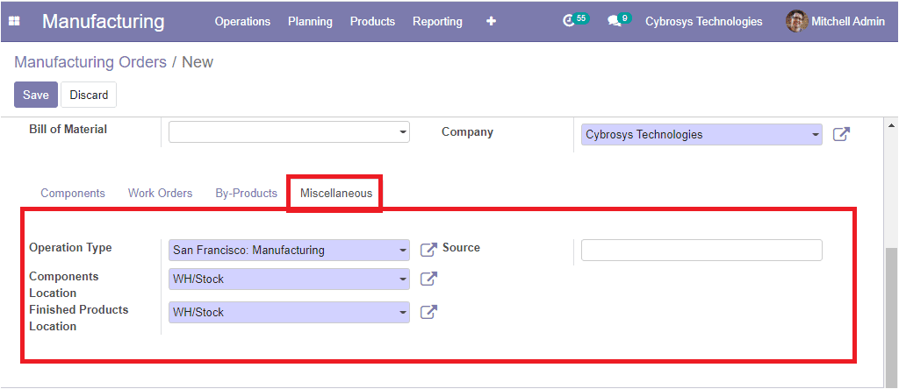
Task: Open the apps grid menu icon
Action: point(14,21)
